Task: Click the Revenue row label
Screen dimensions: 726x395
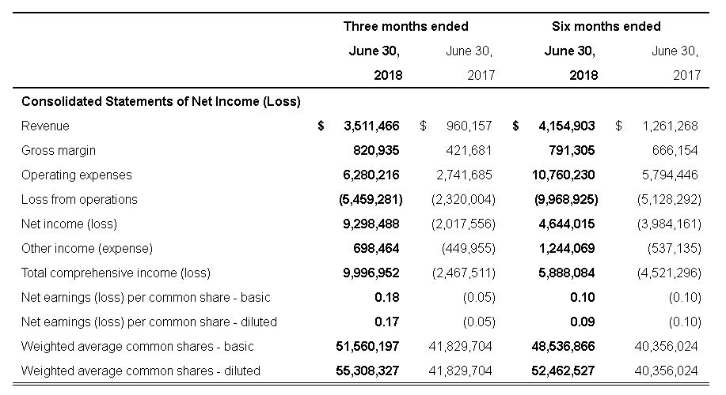Action: pos(45,126)
